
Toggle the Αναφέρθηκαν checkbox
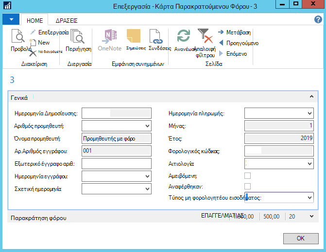pyautogui.click(x=247, y=186)
